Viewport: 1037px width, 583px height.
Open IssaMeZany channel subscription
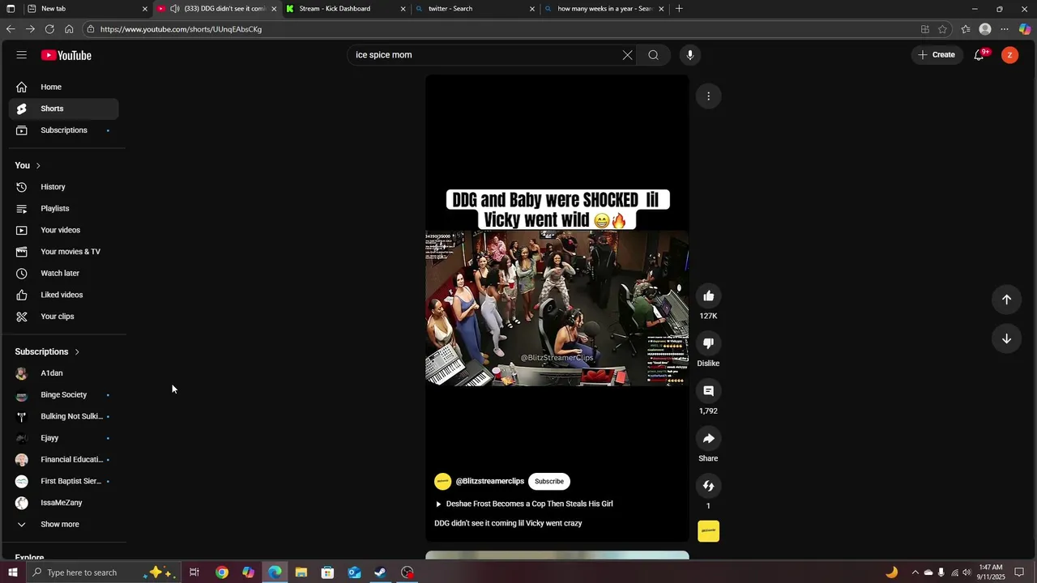click(63, 503)
